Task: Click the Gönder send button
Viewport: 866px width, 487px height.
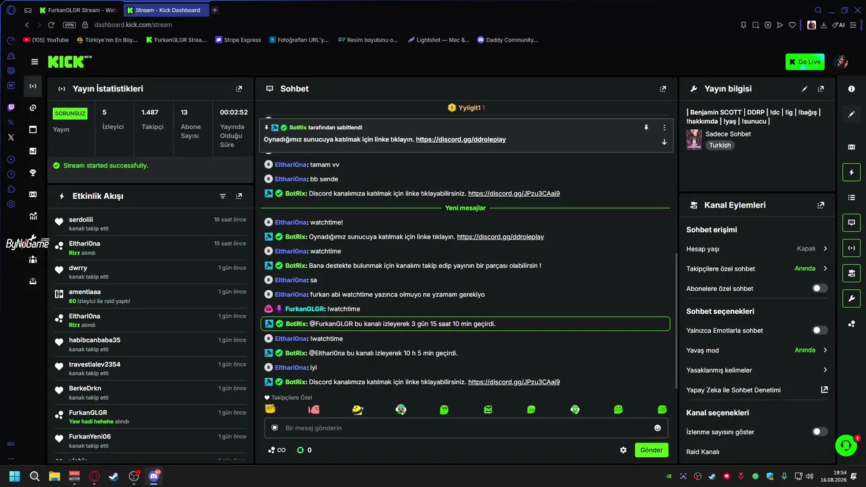Action: [652, 450]
